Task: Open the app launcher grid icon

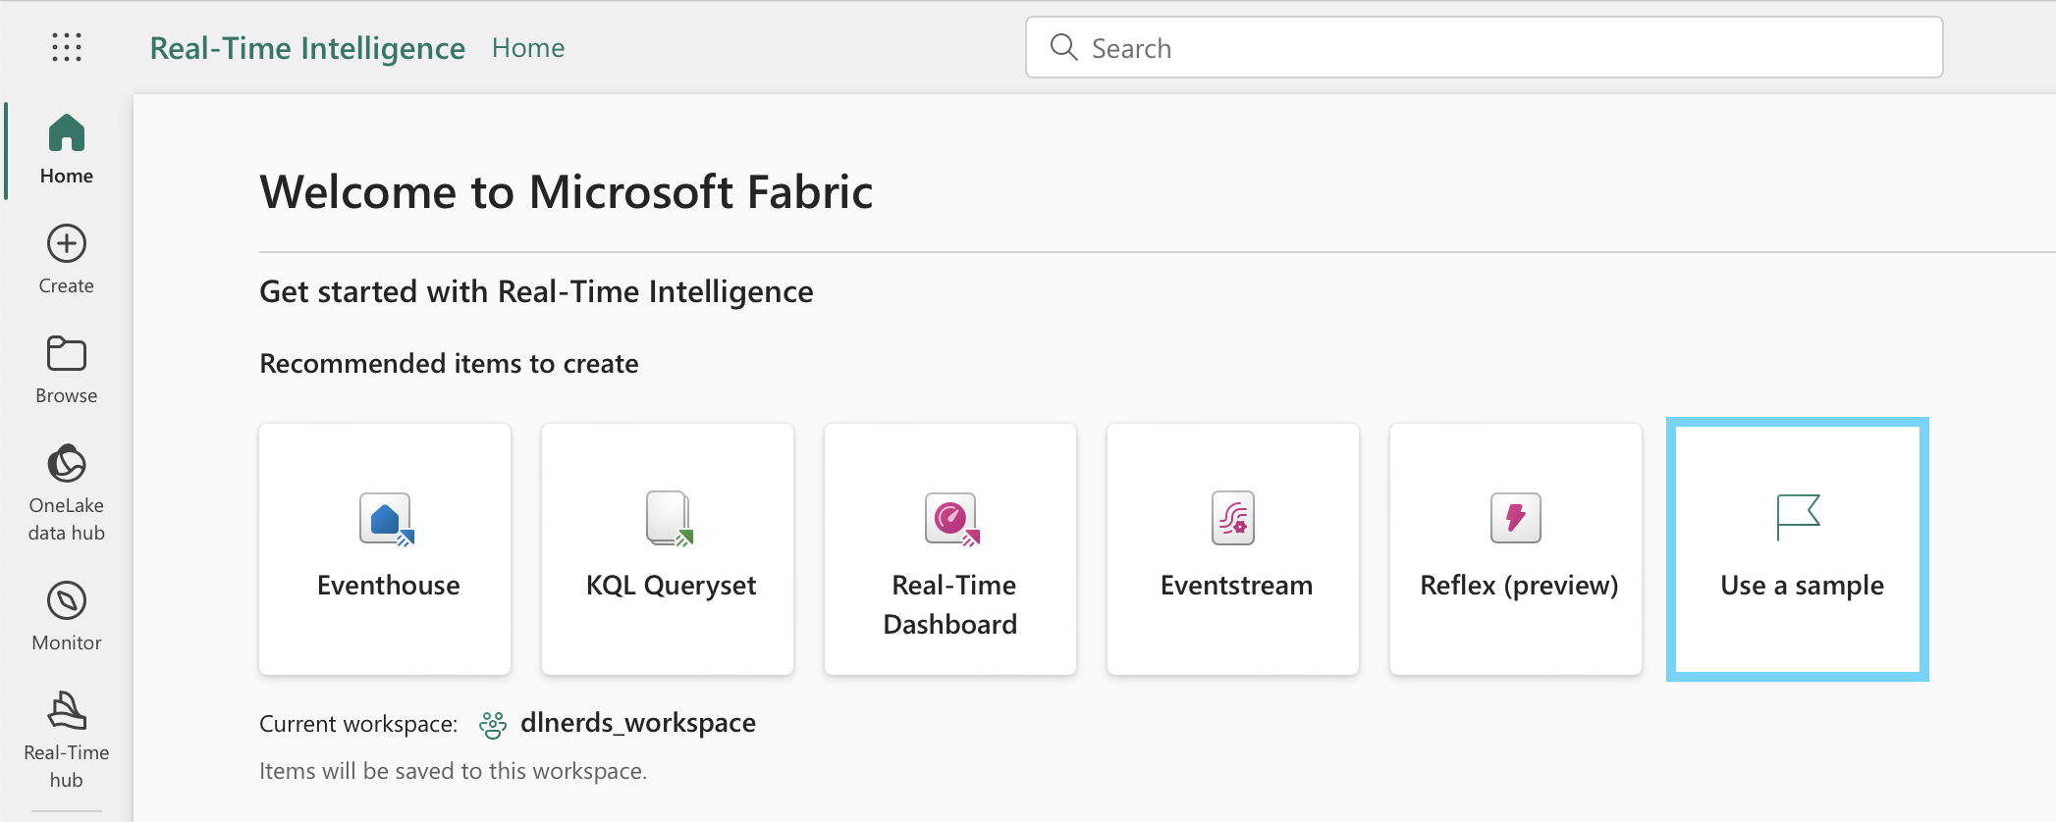Action: click(x=67, y=47)
